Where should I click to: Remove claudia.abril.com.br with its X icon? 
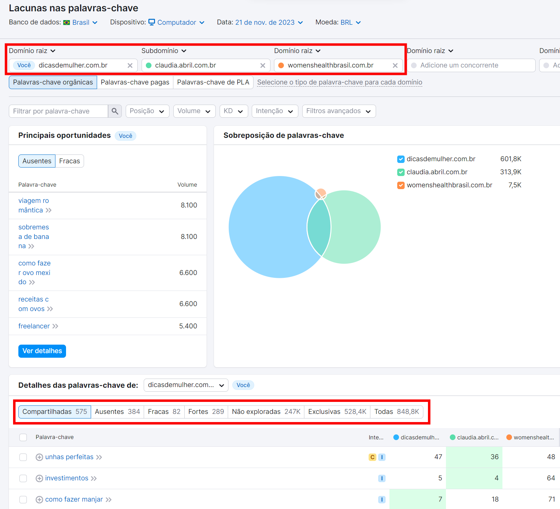[263, 65]
